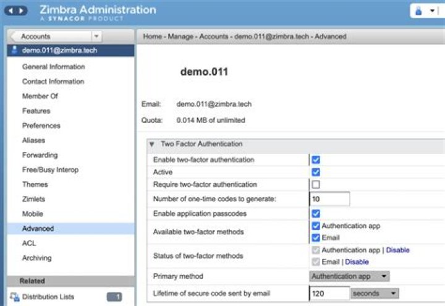Open Free/Busy Interop section

tap(50, 170)
